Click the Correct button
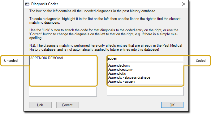The image size is (211, 114). [67, 105]
